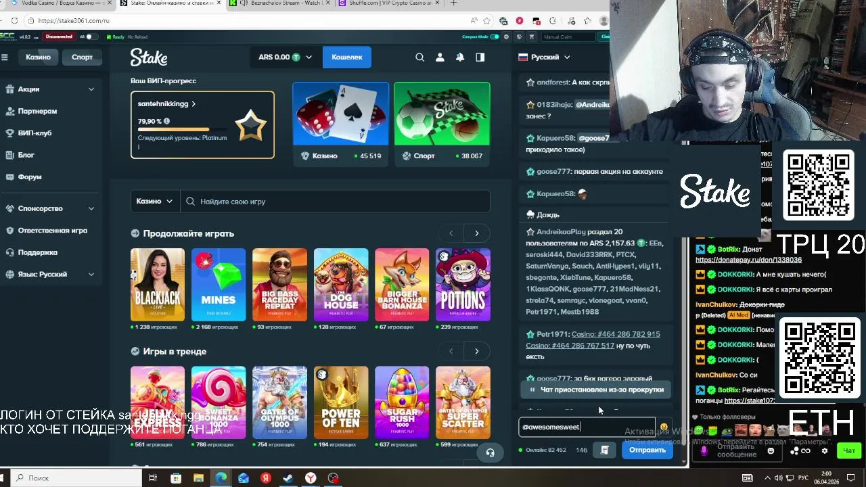Click the Кошелек wallet button
866x487 pixels.
pyautogui.click(x=347, y=57)
